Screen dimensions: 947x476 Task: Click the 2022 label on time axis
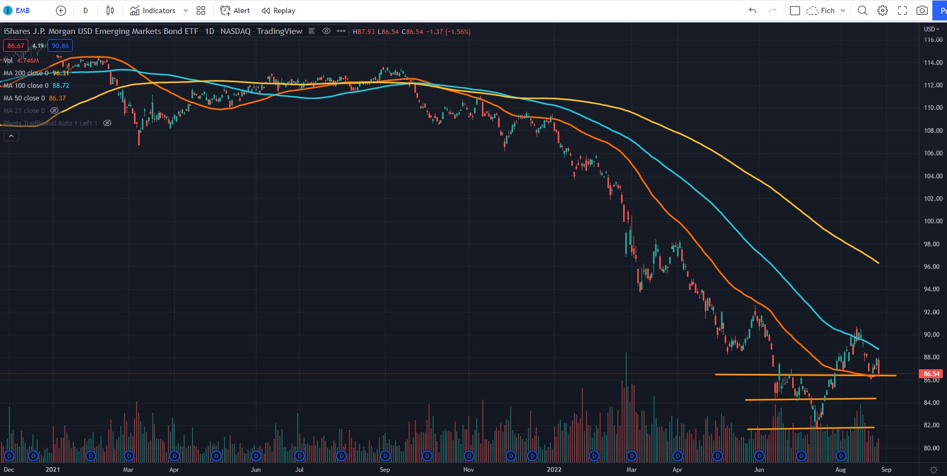coord(554,470)
